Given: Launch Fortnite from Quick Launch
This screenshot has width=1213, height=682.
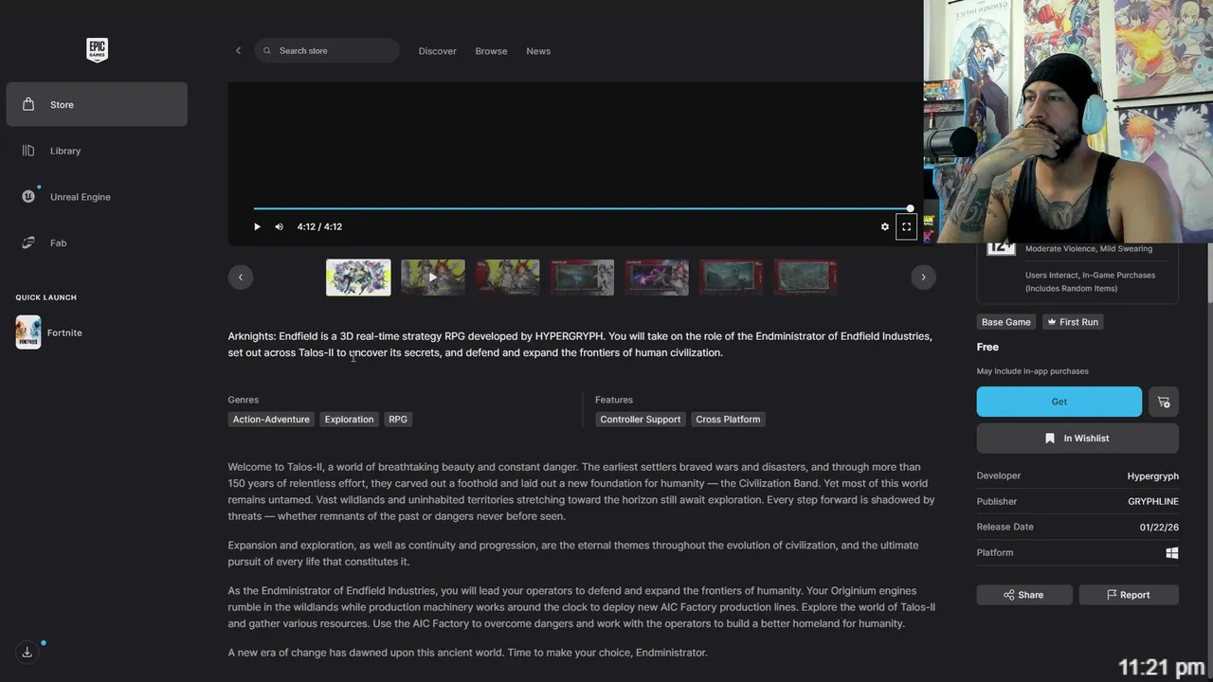Looking at the screenshot, I should pos(97,332).
